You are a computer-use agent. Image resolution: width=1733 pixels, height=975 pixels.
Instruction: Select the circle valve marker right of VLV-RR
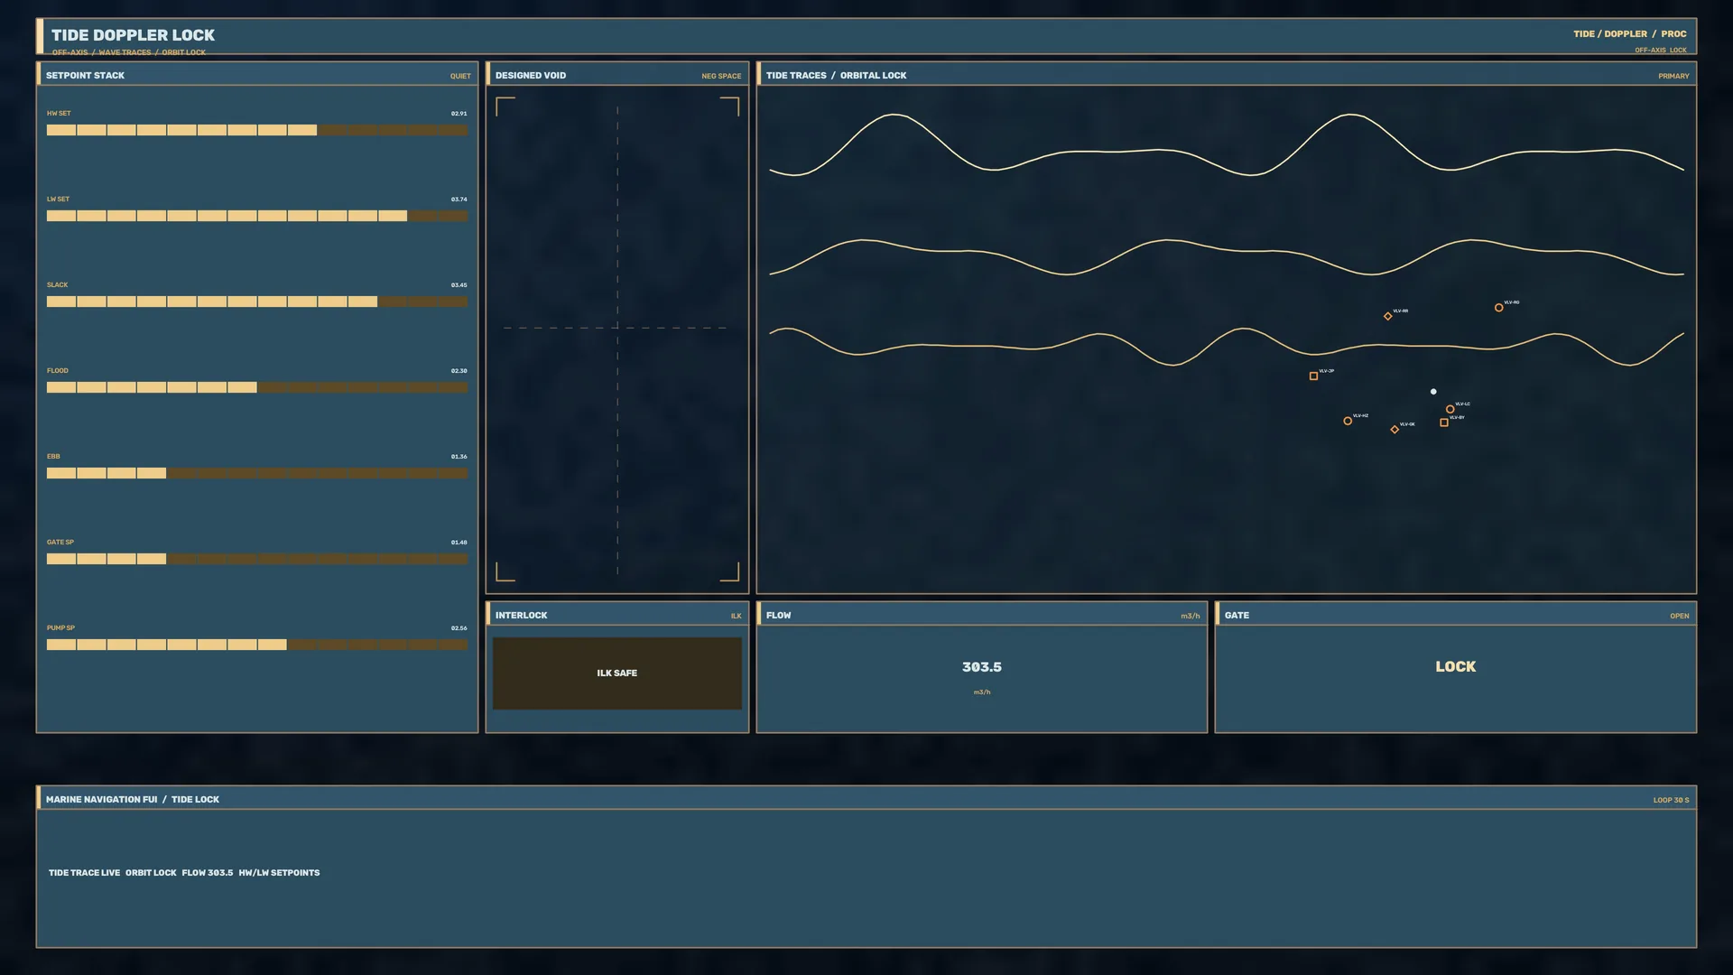1499,308
